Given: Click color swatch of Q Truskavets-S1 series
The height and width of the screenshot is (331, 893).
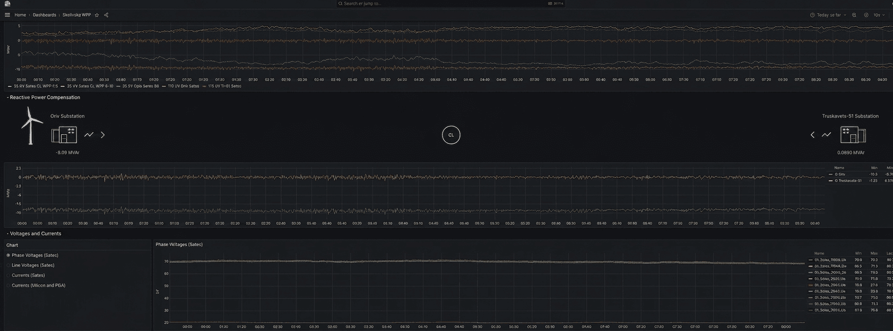Looking at the screenshot, I should (830, 181).
